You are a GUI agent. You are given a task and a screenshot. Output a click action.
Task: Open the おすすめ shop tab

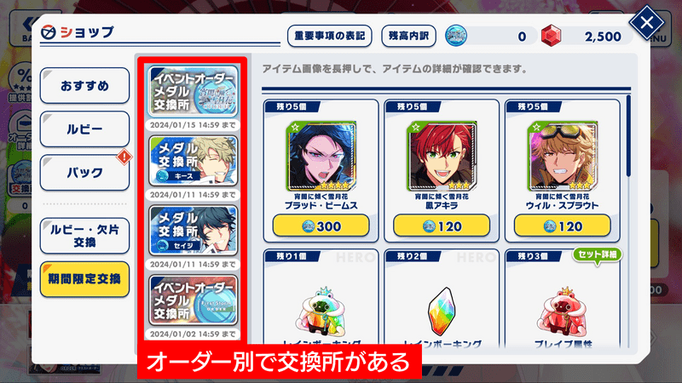[84, 86]
